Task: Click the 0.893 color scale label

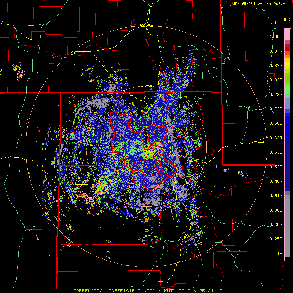Action: tap(276, 65)
